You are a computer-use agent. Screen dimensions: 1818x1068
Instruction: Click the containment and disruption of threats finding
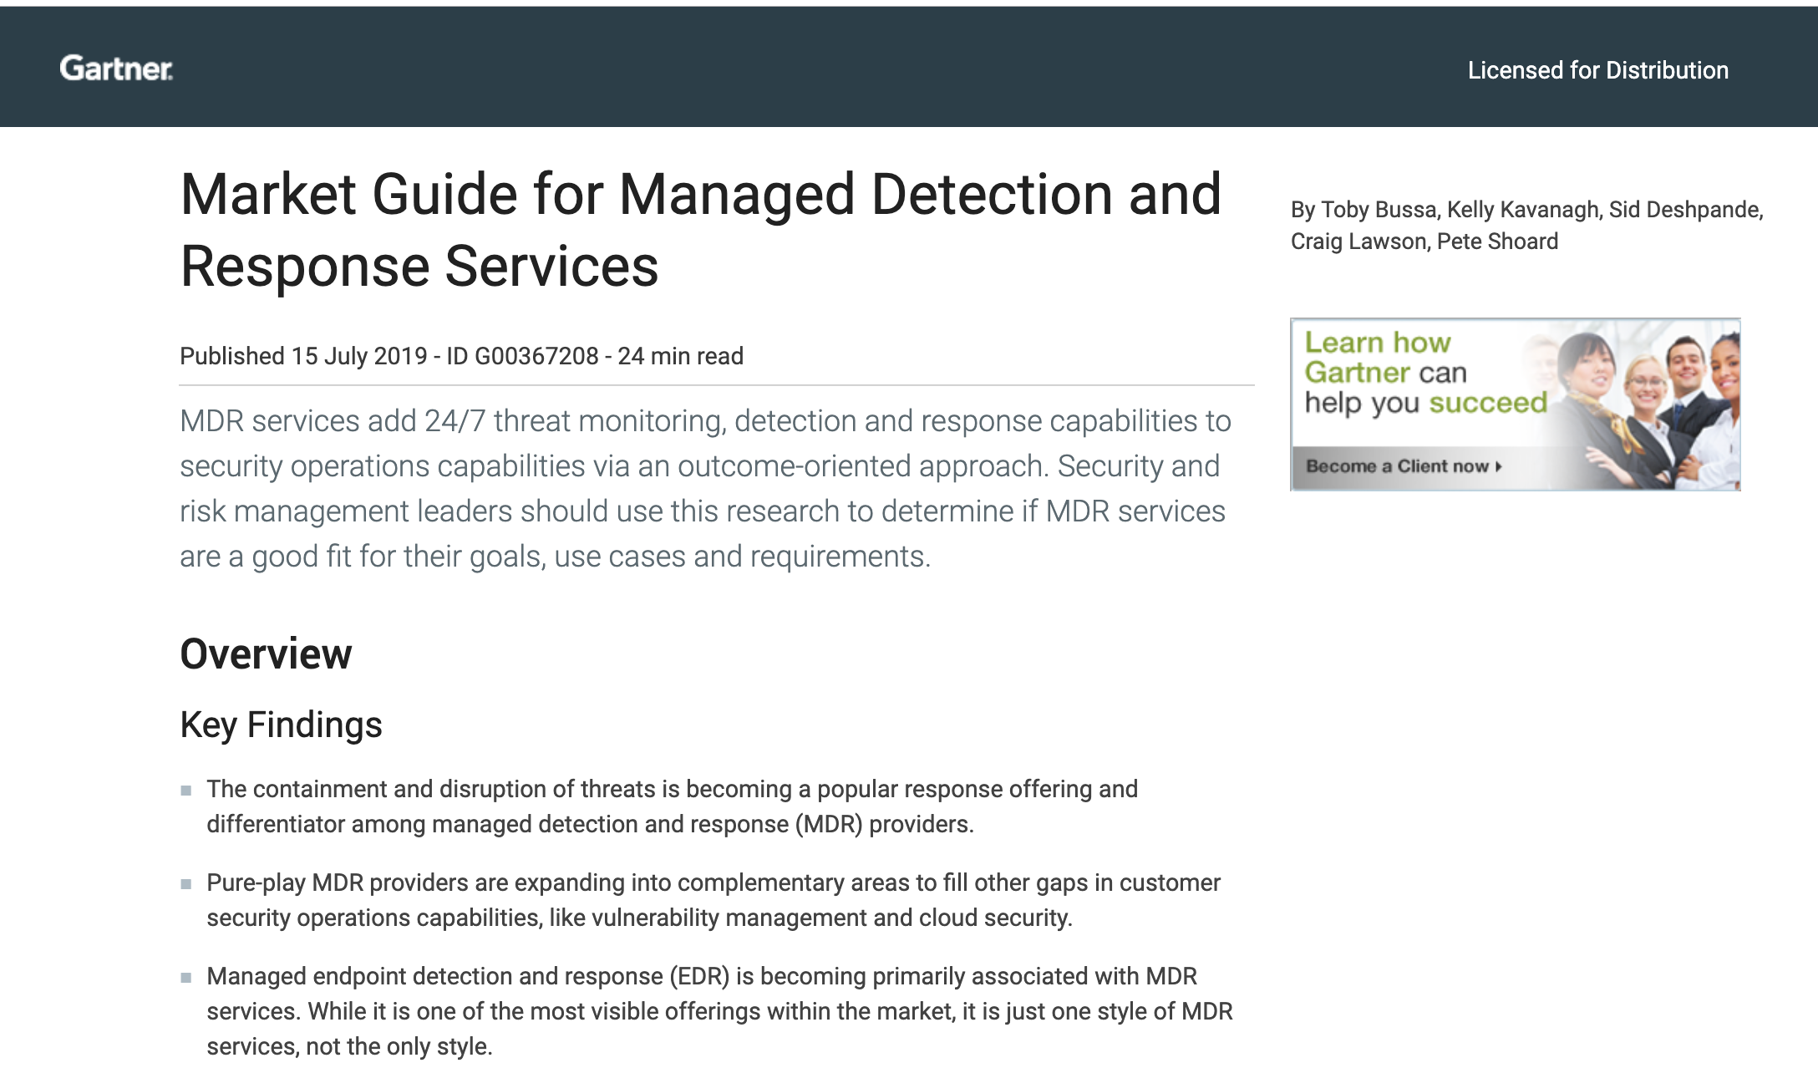coord(672,806)
